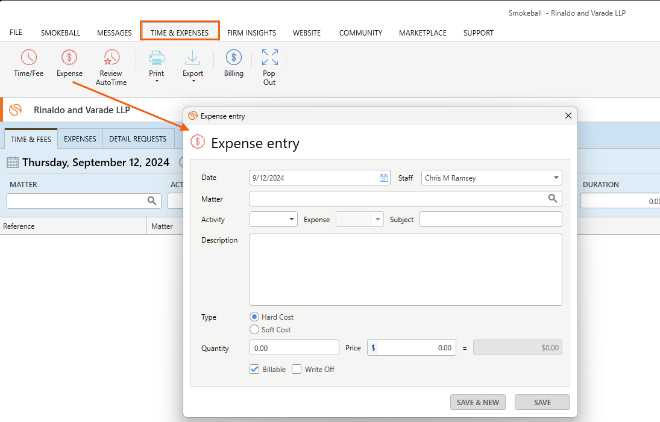Open the COMMUNITY tab
The height and width of the screenshot is (422, 660).
tap(360, 33)
